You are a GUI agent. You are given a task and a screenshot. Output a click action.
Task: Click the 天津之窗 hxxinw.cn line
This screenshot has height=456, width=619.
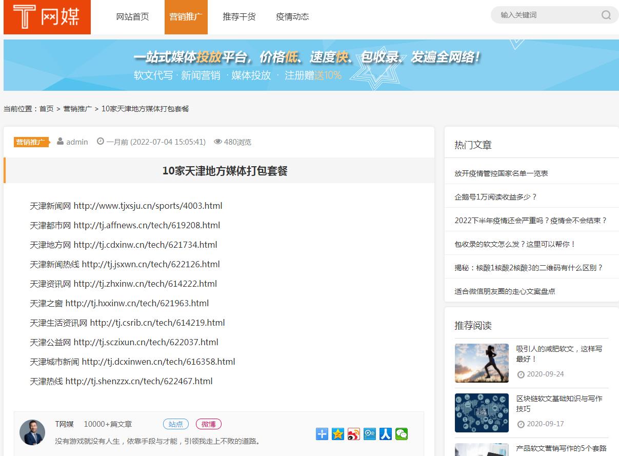tap(119, 303)
